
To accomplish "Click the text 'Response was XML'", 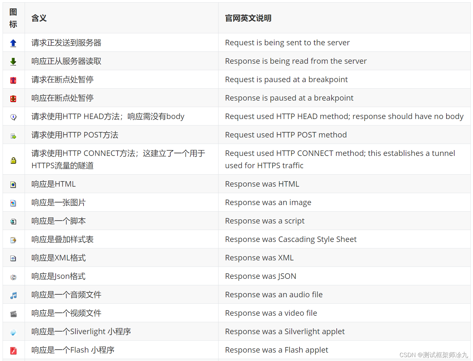I will [x=259, y=258].
